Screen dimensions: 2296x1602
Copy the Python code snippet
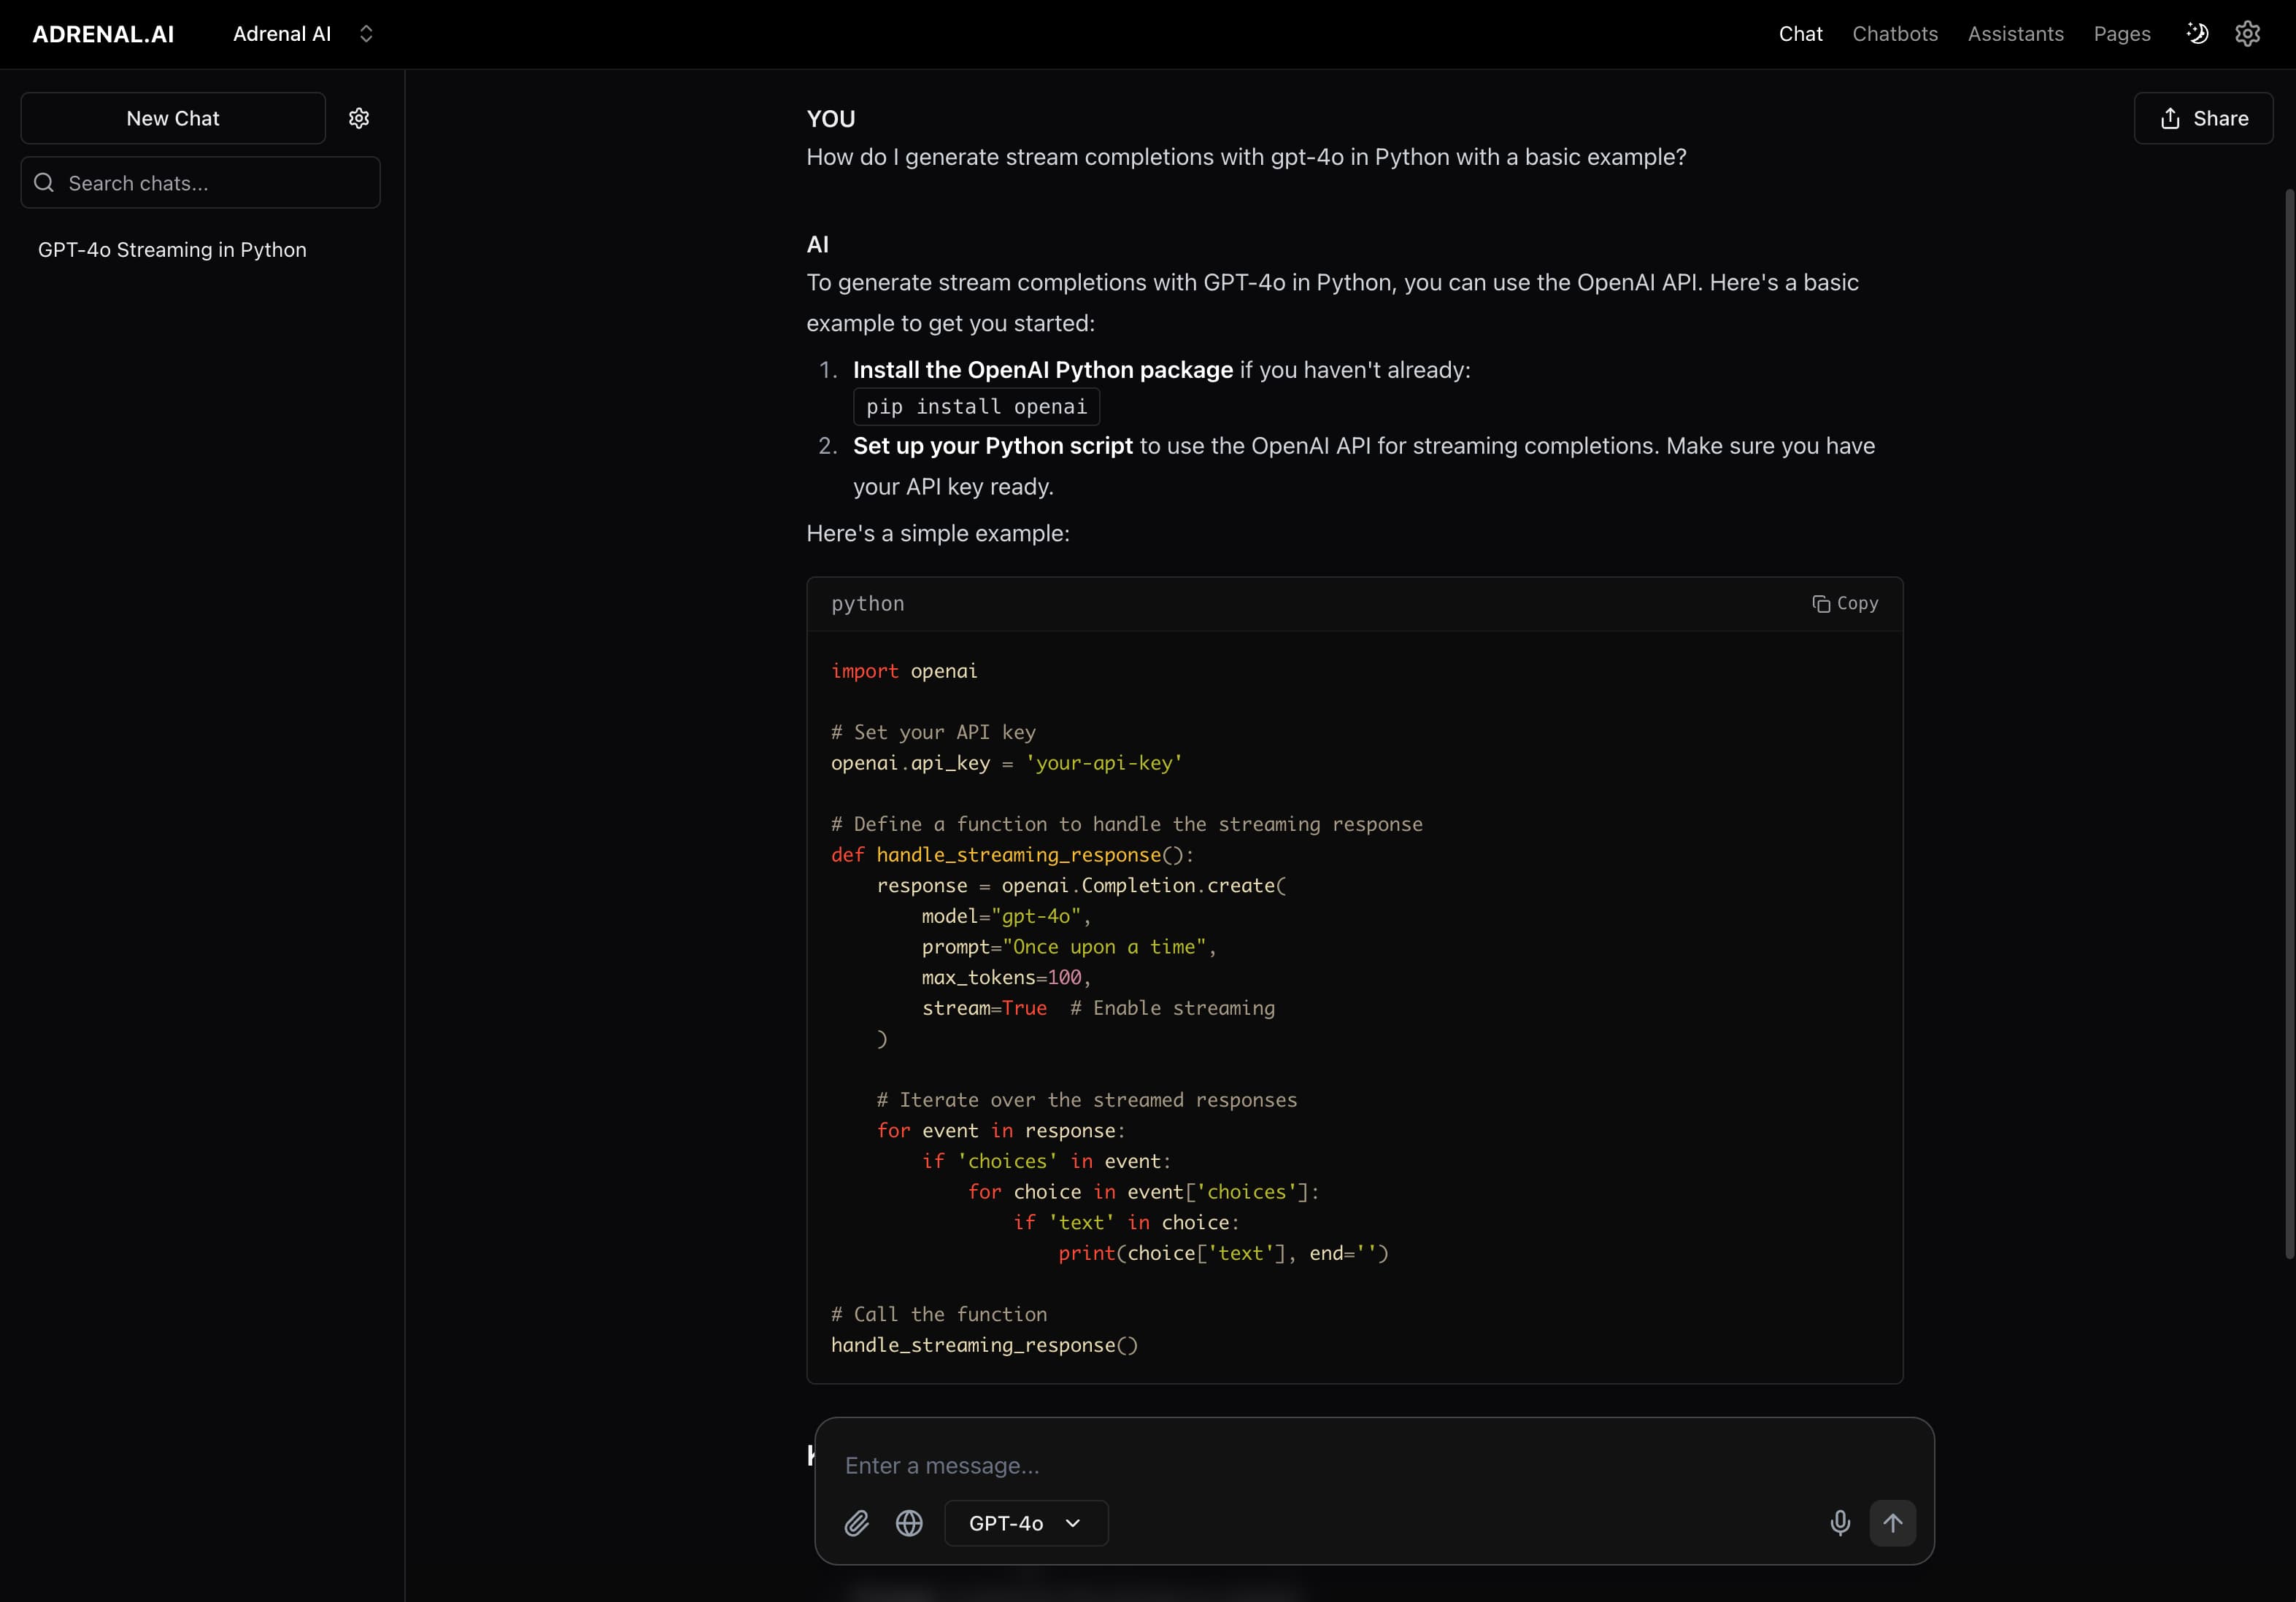(x=1845, y=603)
